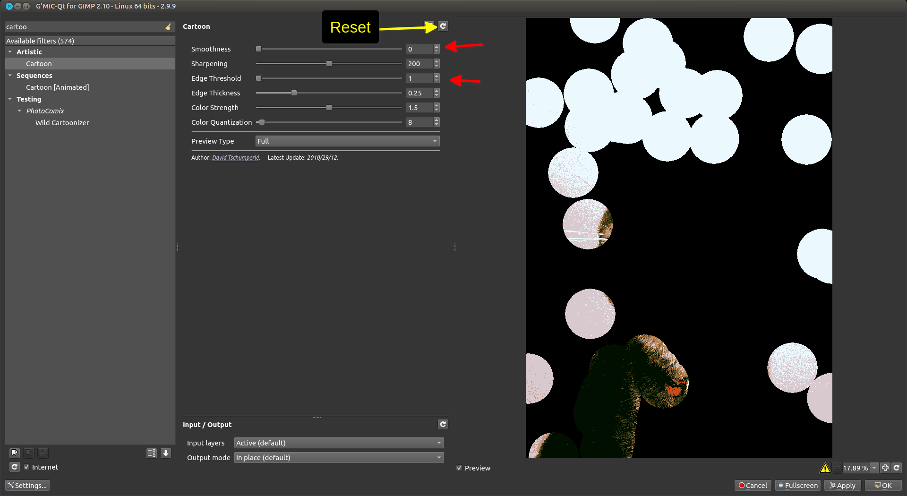Image resolution: width=907 pixels, height=496 pixels.
Task: Open the Preview Type dropdown
Action: 347,141
